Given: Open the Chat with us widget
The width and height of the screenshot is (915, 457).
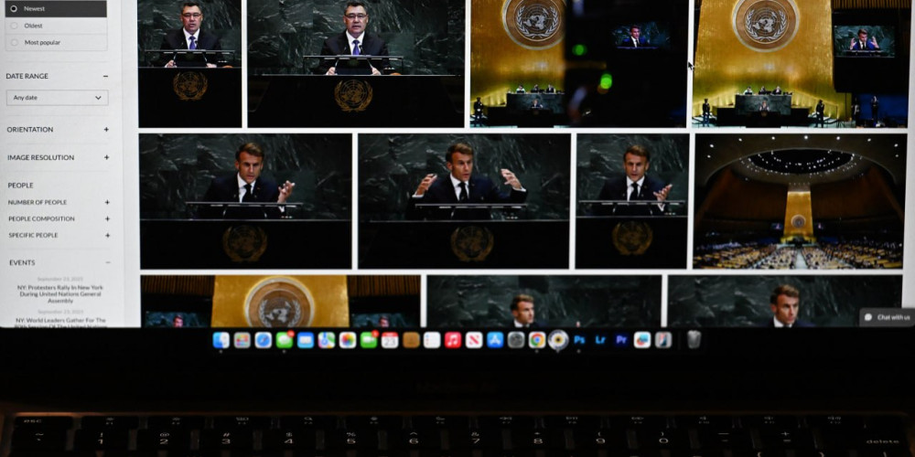Looking at the screenshot, I should tap(888, 317).
